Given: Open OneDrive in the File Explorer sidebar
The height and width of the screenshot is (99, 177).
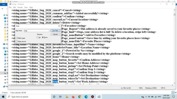Looking at the screenshot, I should pyautogui.click(x=6, y=44).
